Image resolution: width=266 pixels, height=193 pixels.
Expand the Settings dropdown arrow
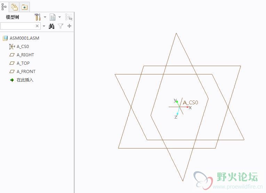point(45,17)
